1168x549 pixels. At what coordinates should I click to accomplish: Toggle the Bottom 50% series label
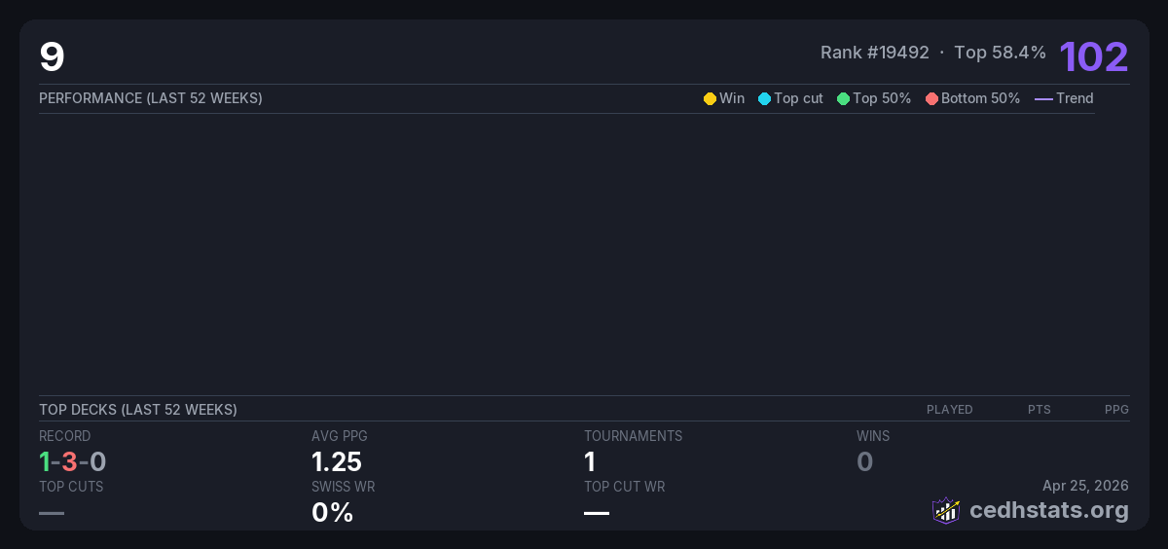[980, 98]
